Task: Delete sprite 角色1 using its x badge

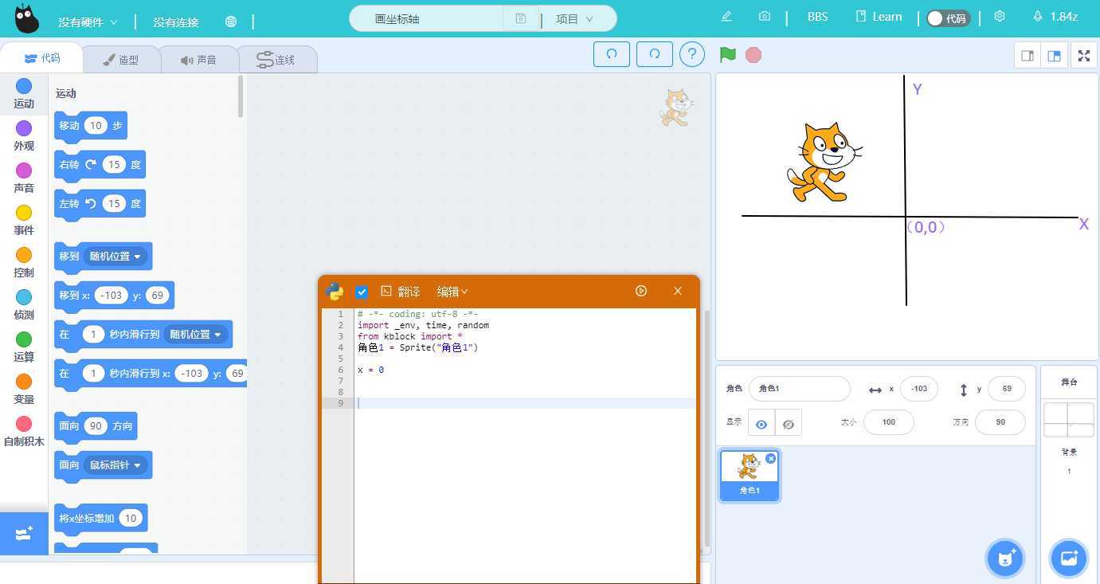Action: point(771,458)
